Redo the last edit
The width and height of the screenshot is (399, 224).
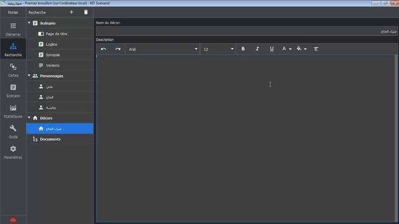[x=118, y=49]
